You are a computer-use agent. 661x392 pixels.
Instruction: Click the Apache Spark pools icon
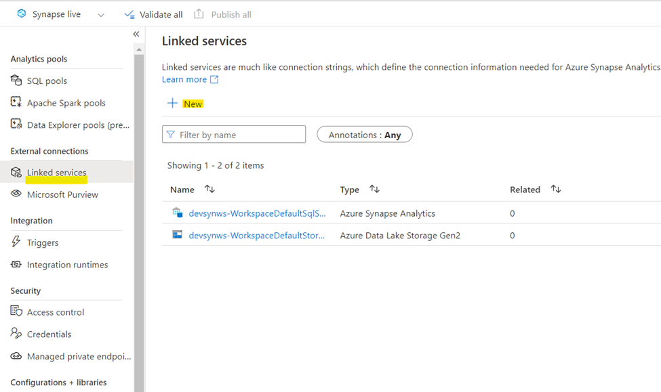point(16,103)
